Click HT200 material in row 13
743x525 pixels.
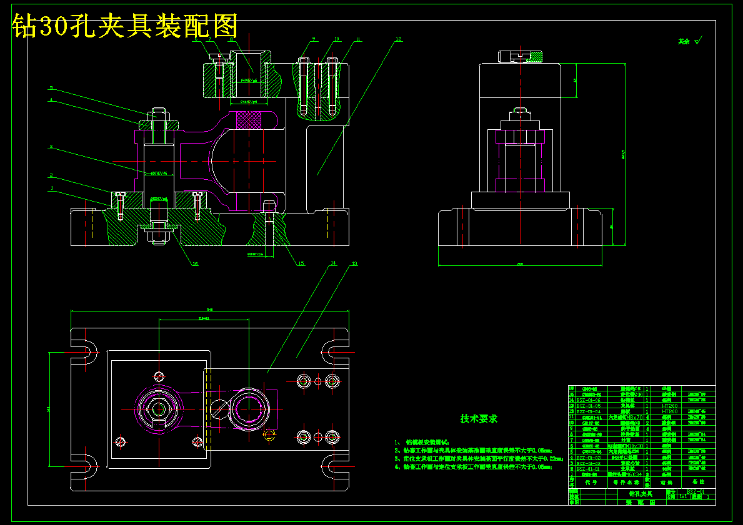[670, 406]
